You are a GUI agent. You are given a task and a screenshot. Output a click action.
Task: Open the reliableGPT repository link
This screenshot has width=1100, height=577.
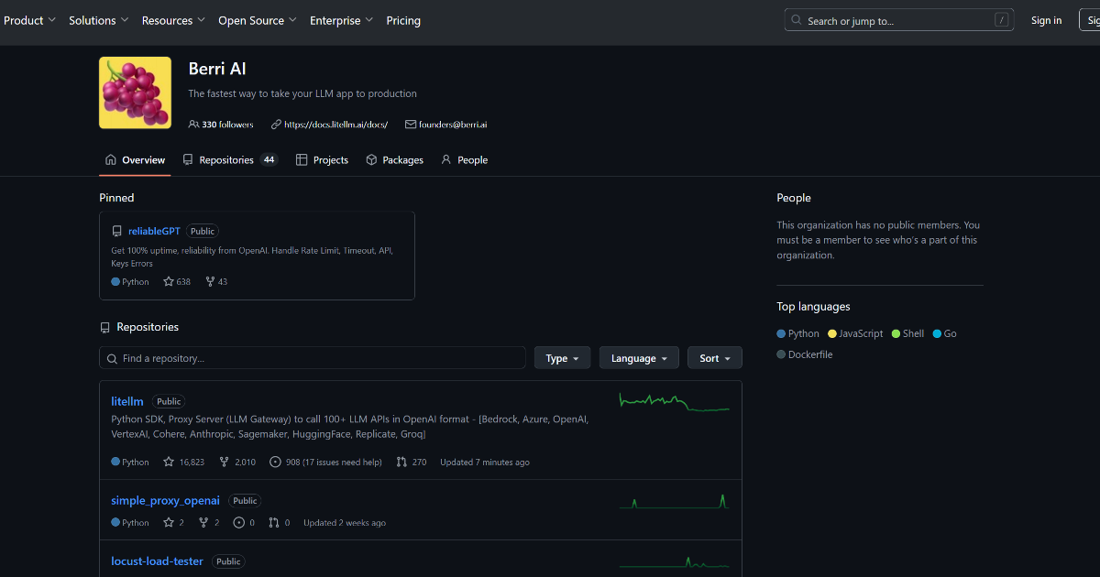click(154, 231)
